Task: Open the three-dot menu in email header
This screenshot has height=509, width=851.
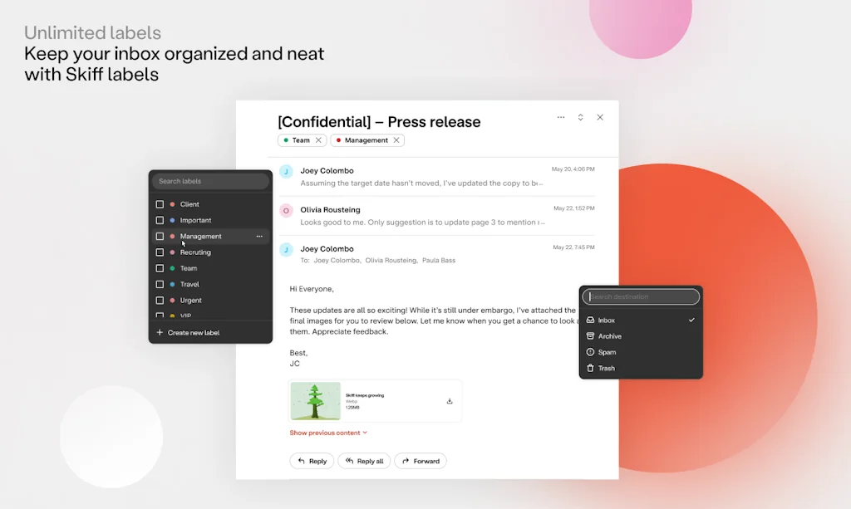Action: pyautogui.click(x=561, y=118)
